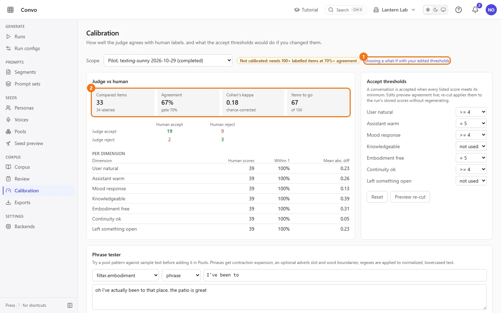501x313 pixels.
Task: Change the User natural threshold dropdown
Action: coord(471,112)
